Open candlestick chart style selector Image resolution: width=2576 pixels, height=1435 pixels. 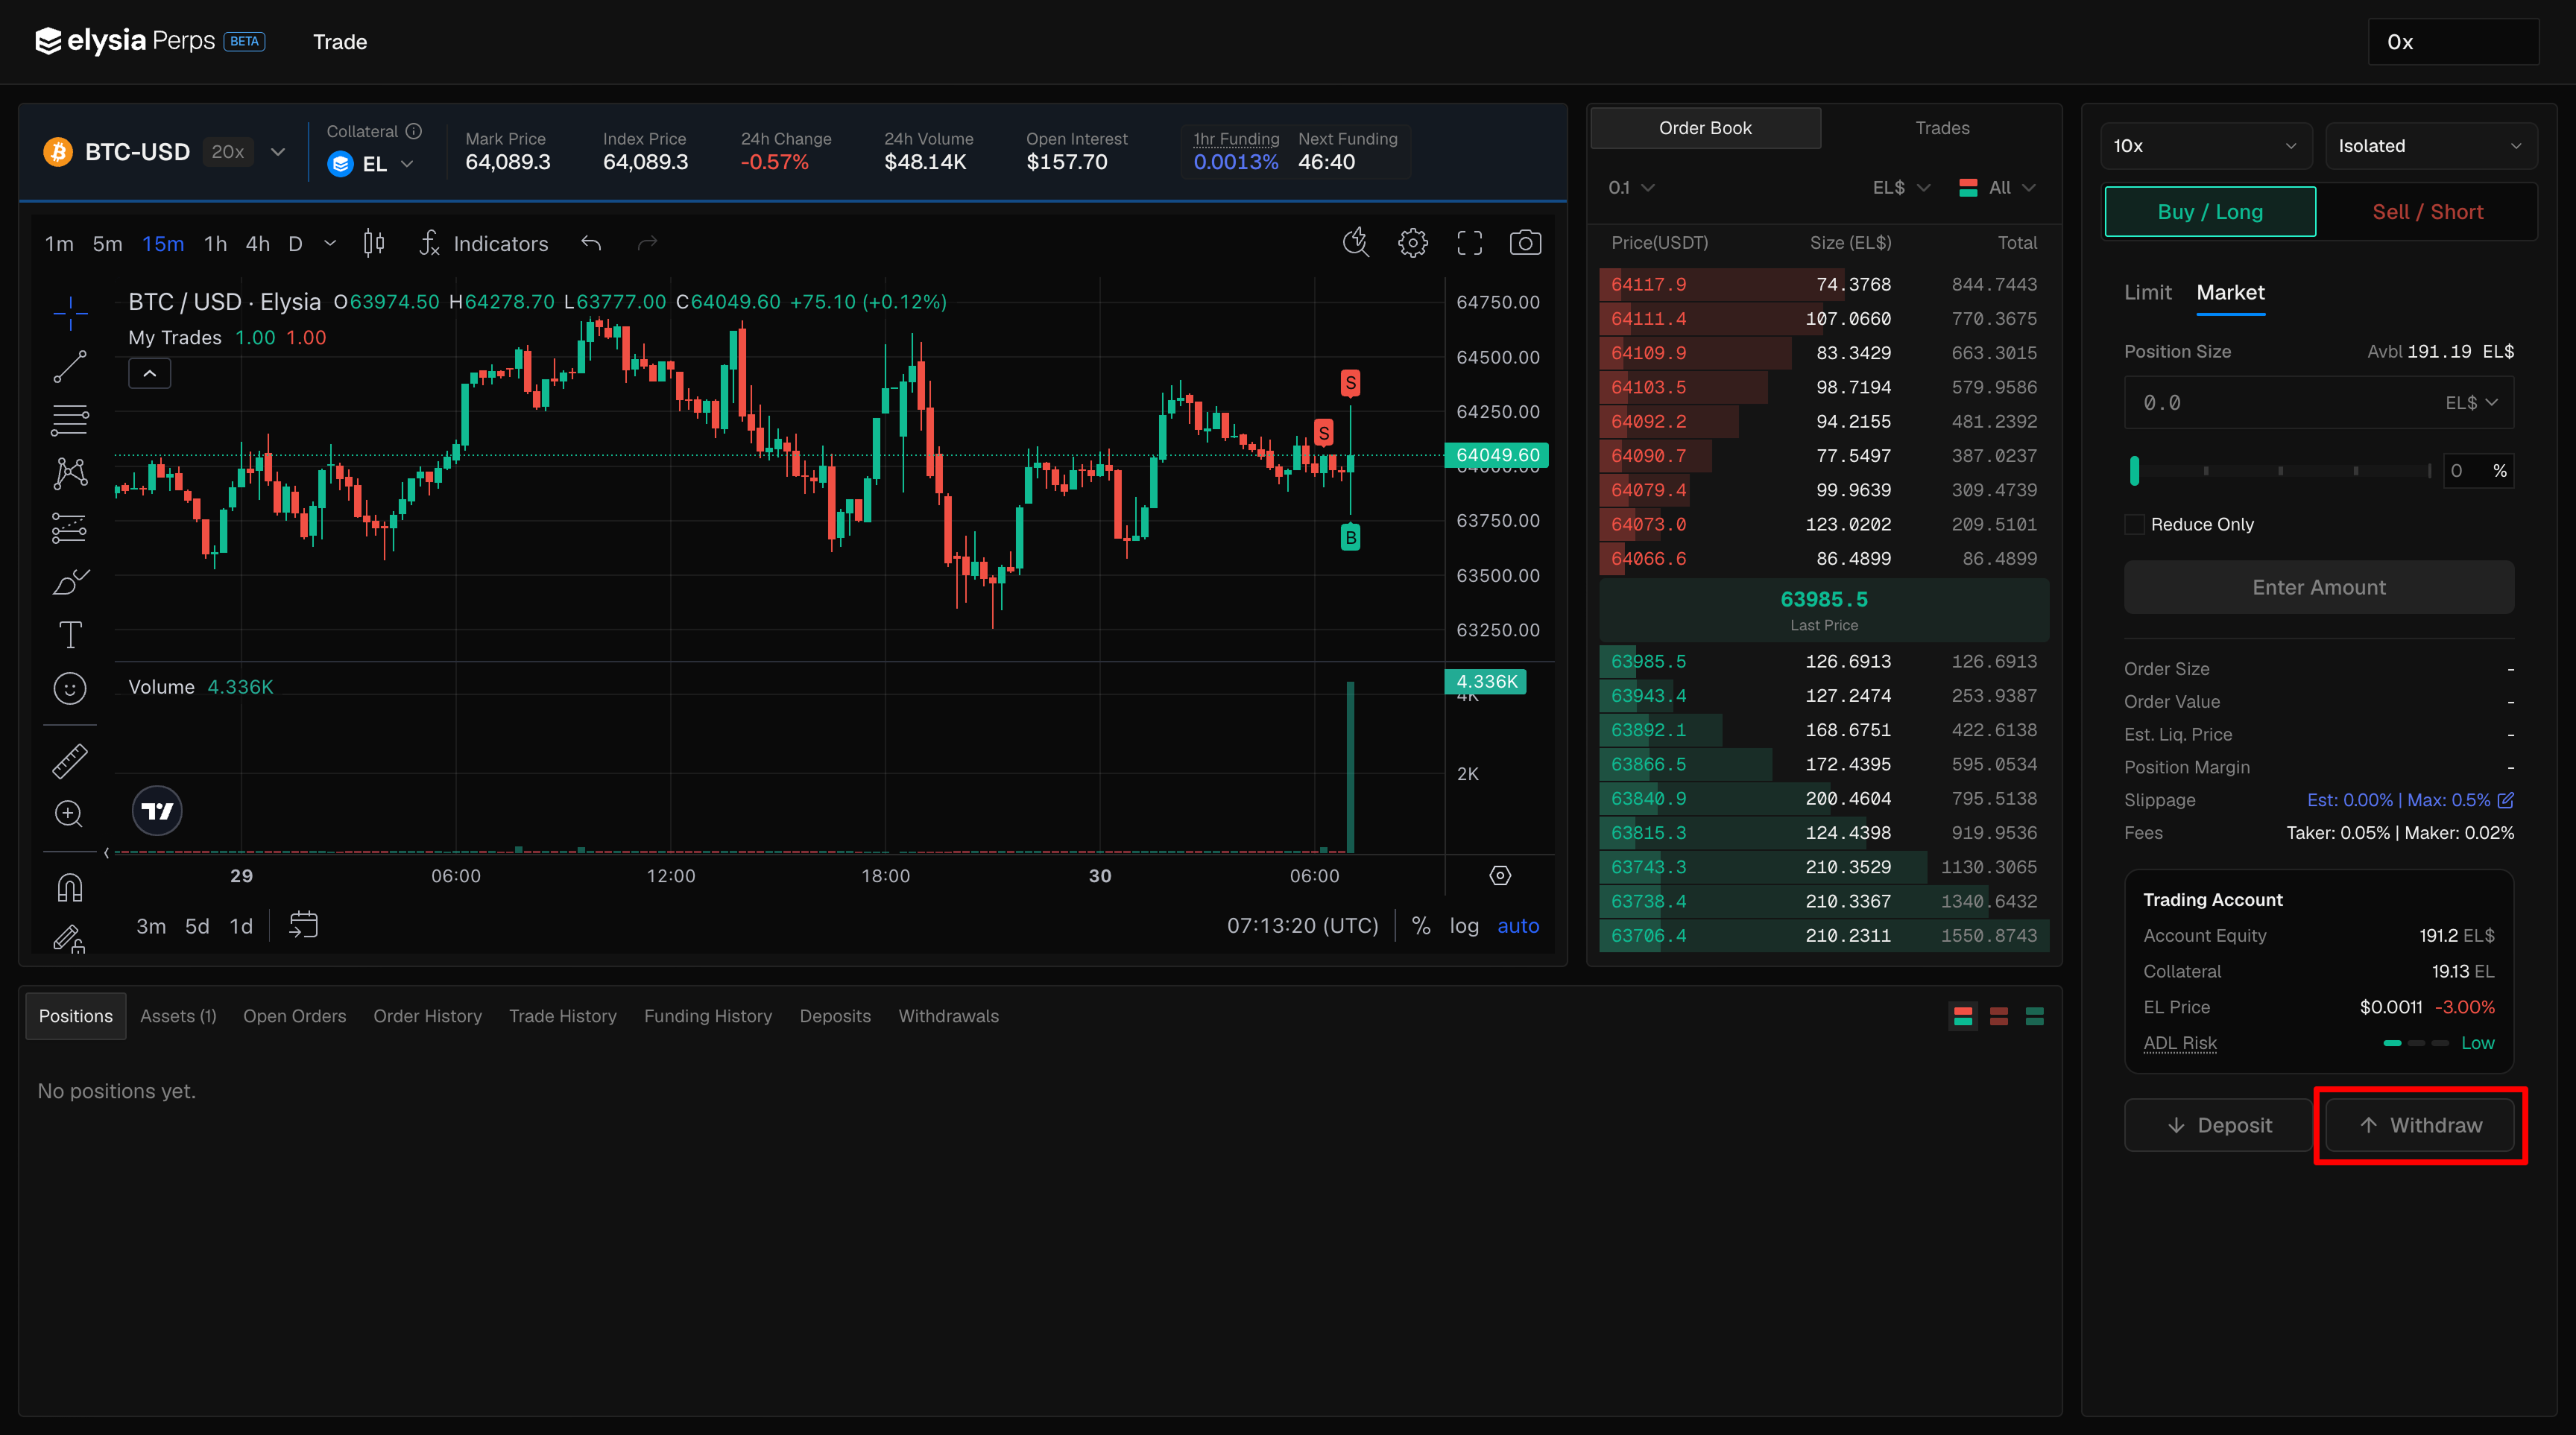374,243
